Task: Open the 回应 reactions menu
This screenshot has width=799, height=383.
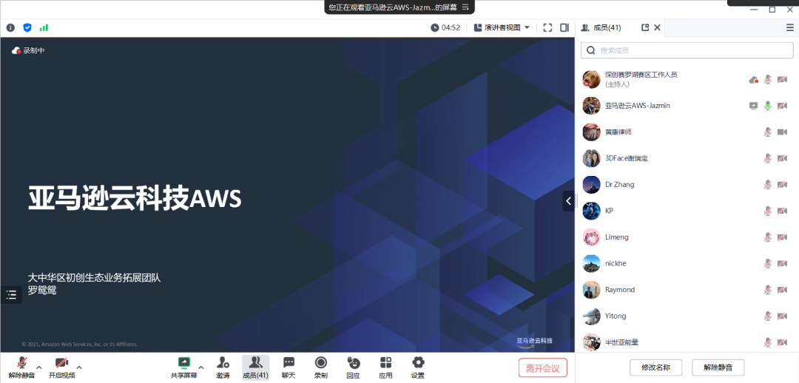Action: 353,367
